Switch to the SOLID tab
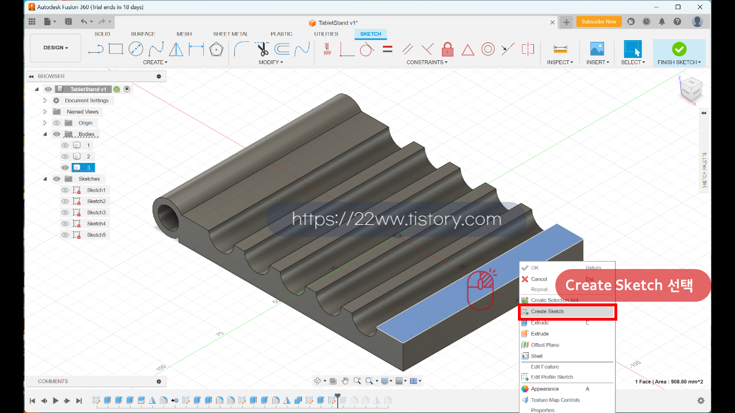Viewport: 735px width, 413px height. pos(102,34)
